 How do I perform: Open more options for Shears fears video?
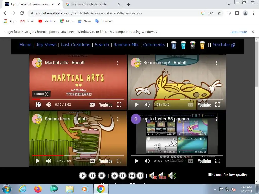point(118,119)
